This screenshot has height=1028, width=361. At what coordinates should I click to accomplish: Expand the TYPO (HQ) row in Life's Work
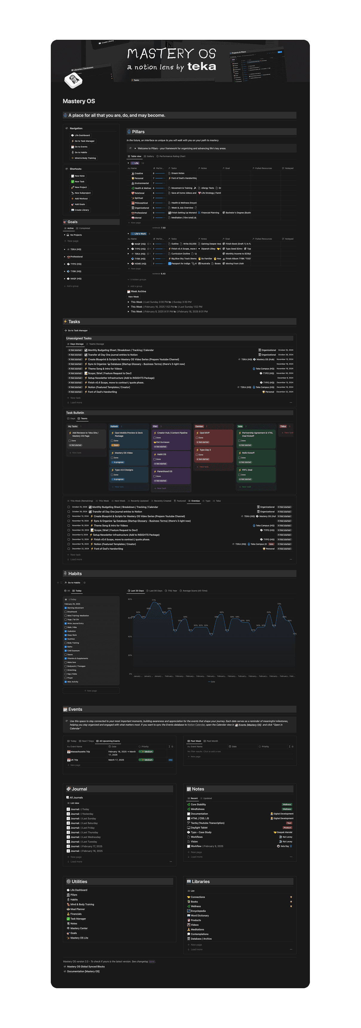point(129,249)
